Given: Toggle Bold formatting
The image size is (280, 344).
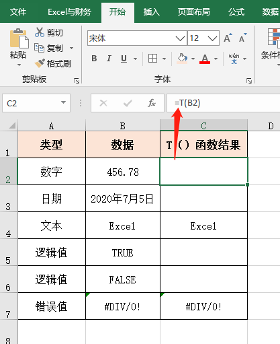Looking at the screenshot, I should tap(94, 59).
